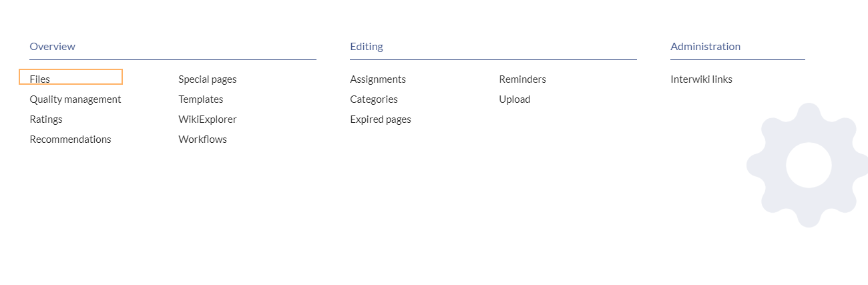The image size is (868, 285).
Task: Open Assignments under Editing
Action: click(378, 79)
